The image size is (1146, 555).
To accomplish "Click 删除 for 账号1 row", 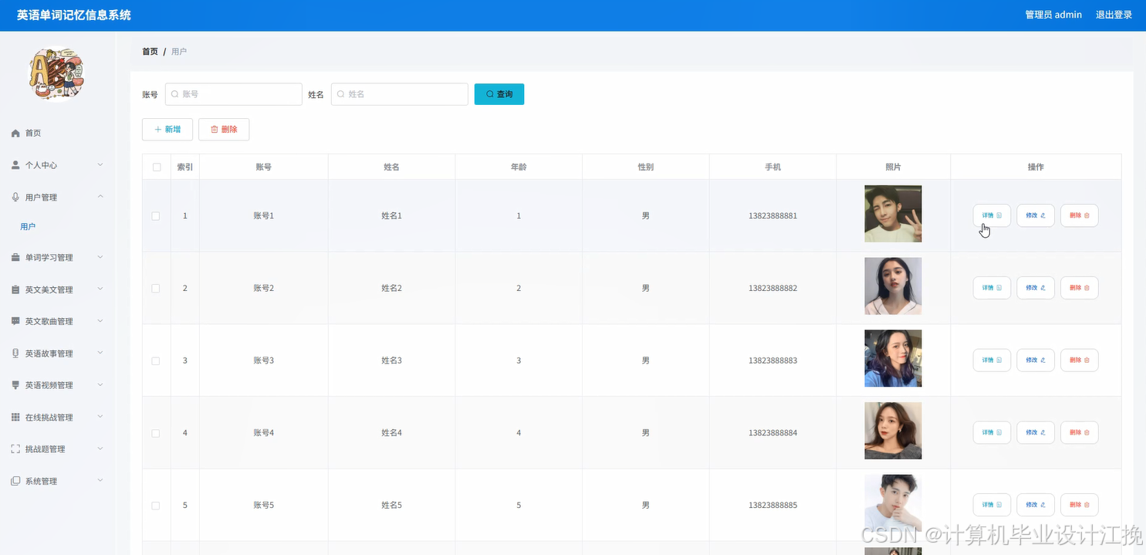I will point(1080,215).
